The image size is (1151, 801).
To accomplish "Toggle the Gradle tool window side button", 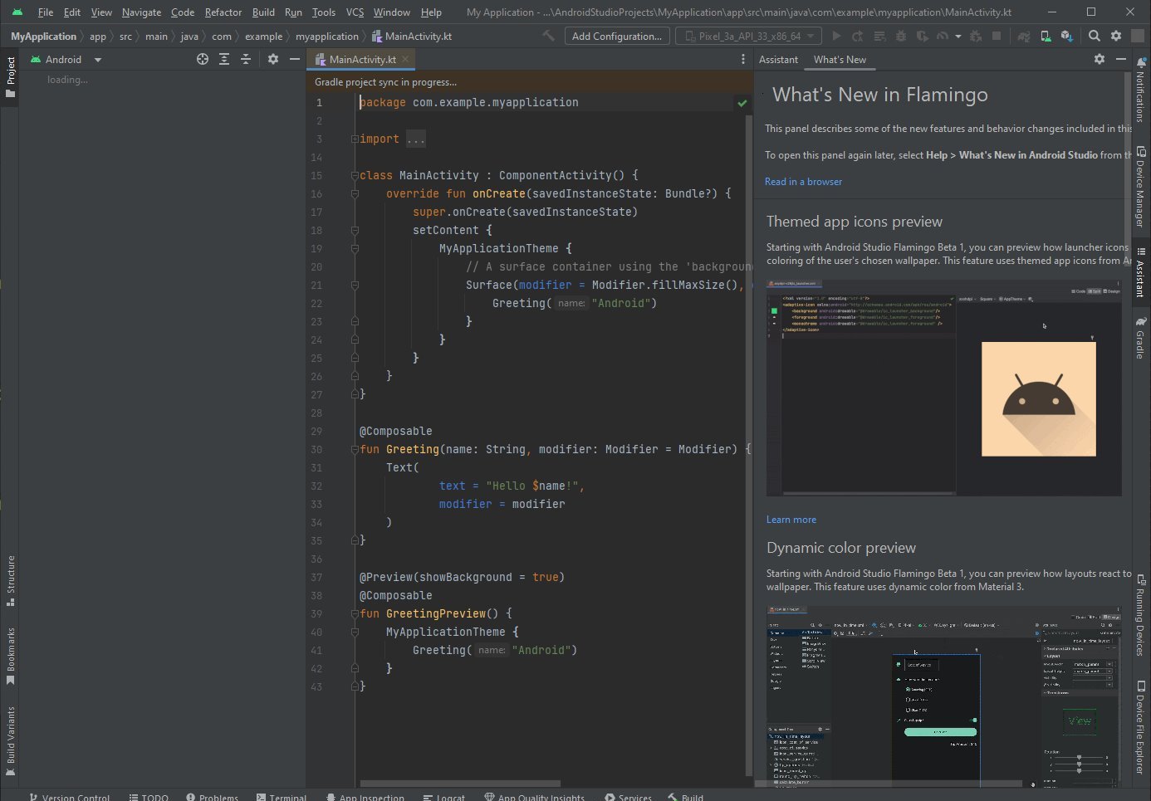I will click(x=1141, y=338).
